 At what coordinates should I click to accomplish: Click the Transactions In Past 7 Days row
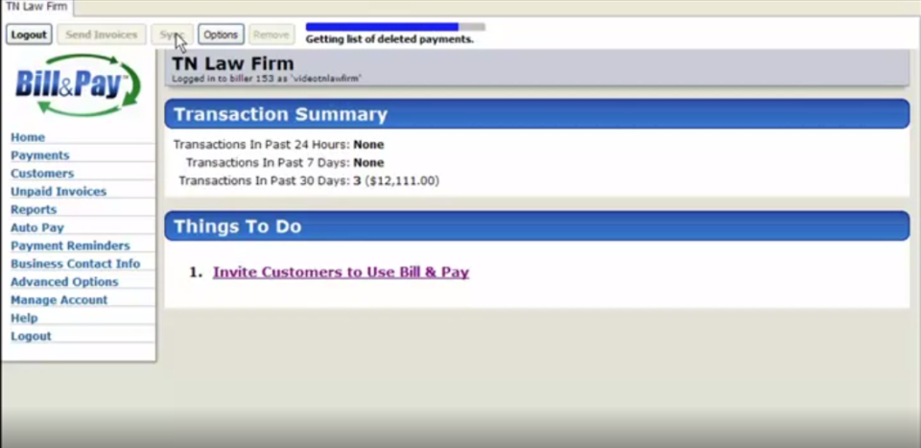(285, 163)
